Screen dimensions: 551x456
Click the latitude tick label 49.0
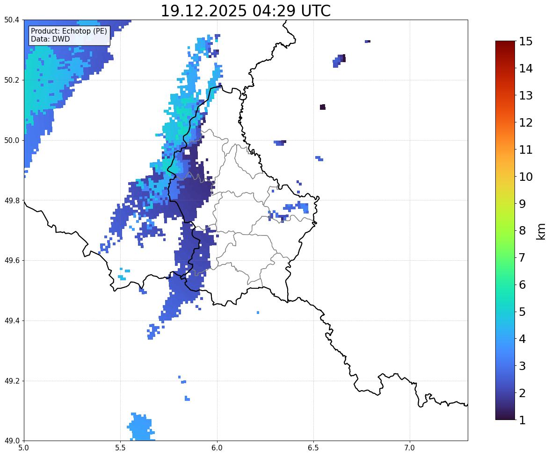coord(11,441)
